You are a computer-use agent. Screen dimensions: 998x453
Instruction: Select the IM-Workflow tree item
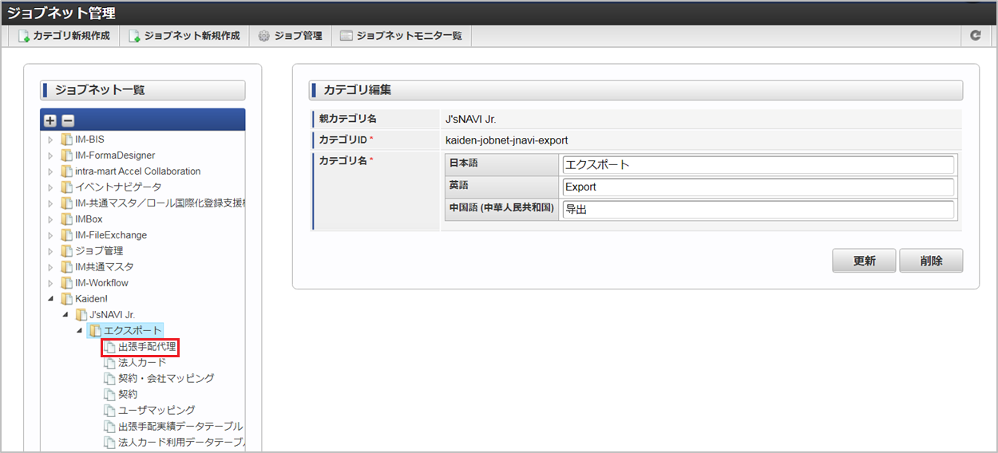pyautogui.click(x=101, y=283)
